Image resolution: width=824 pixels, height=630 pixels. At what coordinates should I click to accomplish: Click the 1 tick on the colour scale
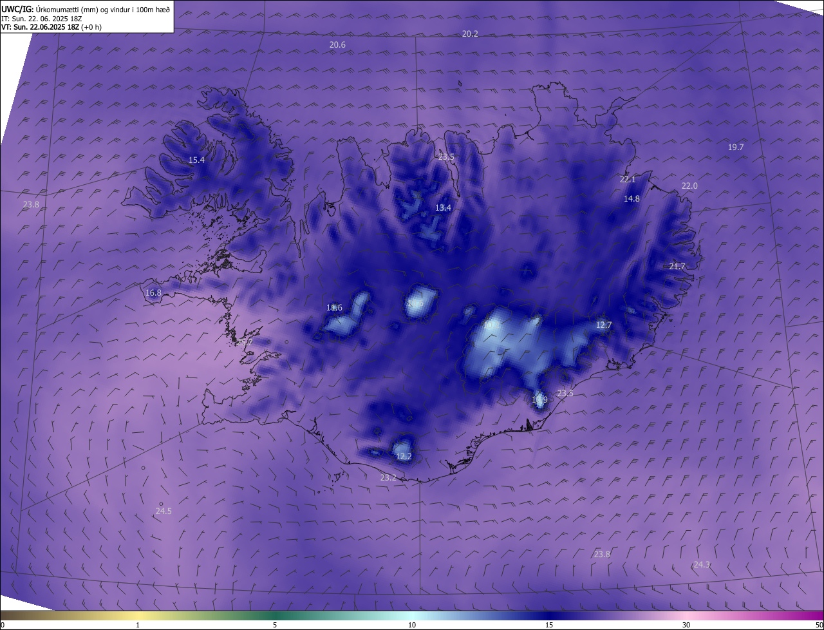(x=138, y=625)
